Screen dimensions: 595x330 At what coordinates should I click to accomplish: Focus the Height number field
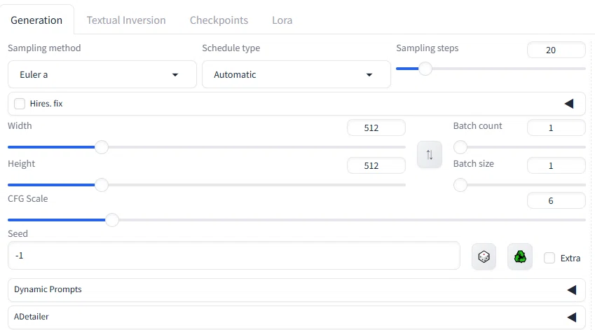click(x=376, y=166)
